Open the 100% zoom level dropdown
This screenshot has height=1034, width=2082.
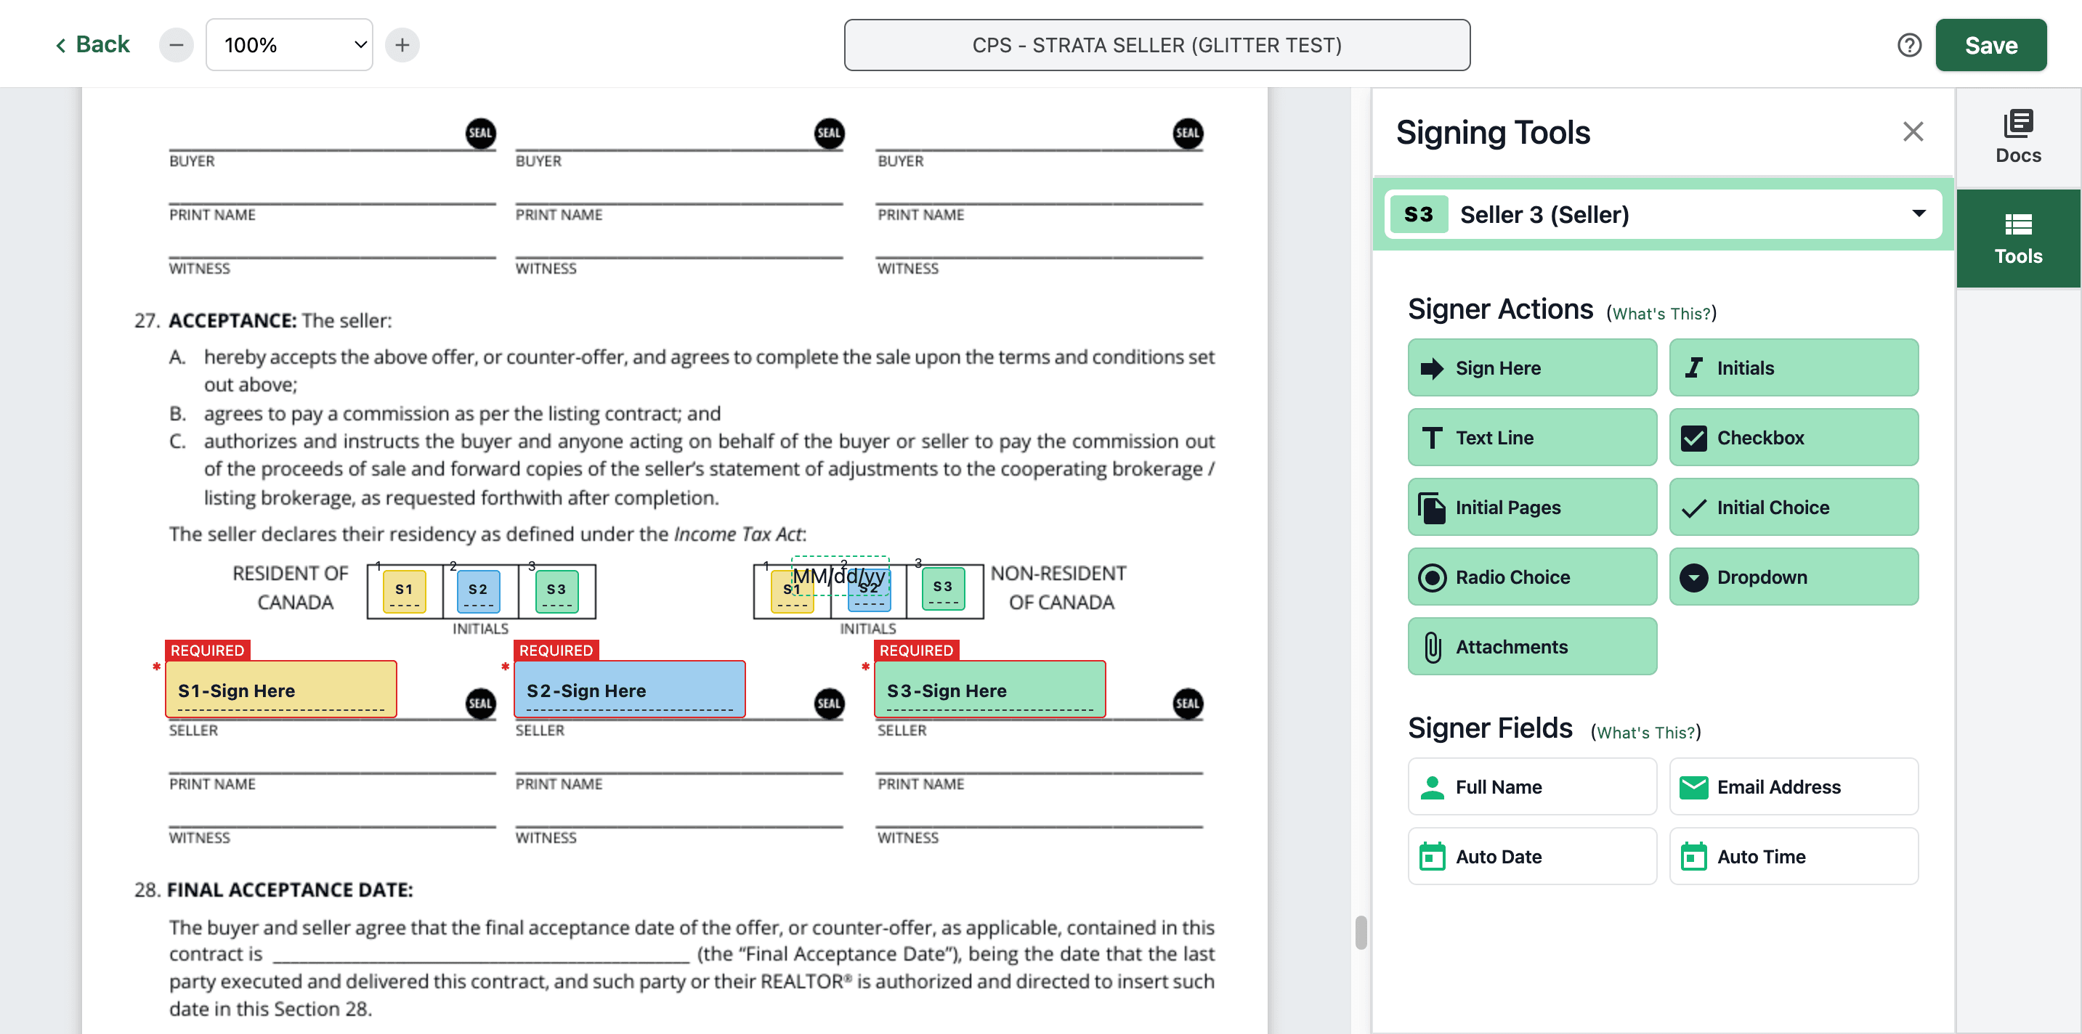pos(289,45)
